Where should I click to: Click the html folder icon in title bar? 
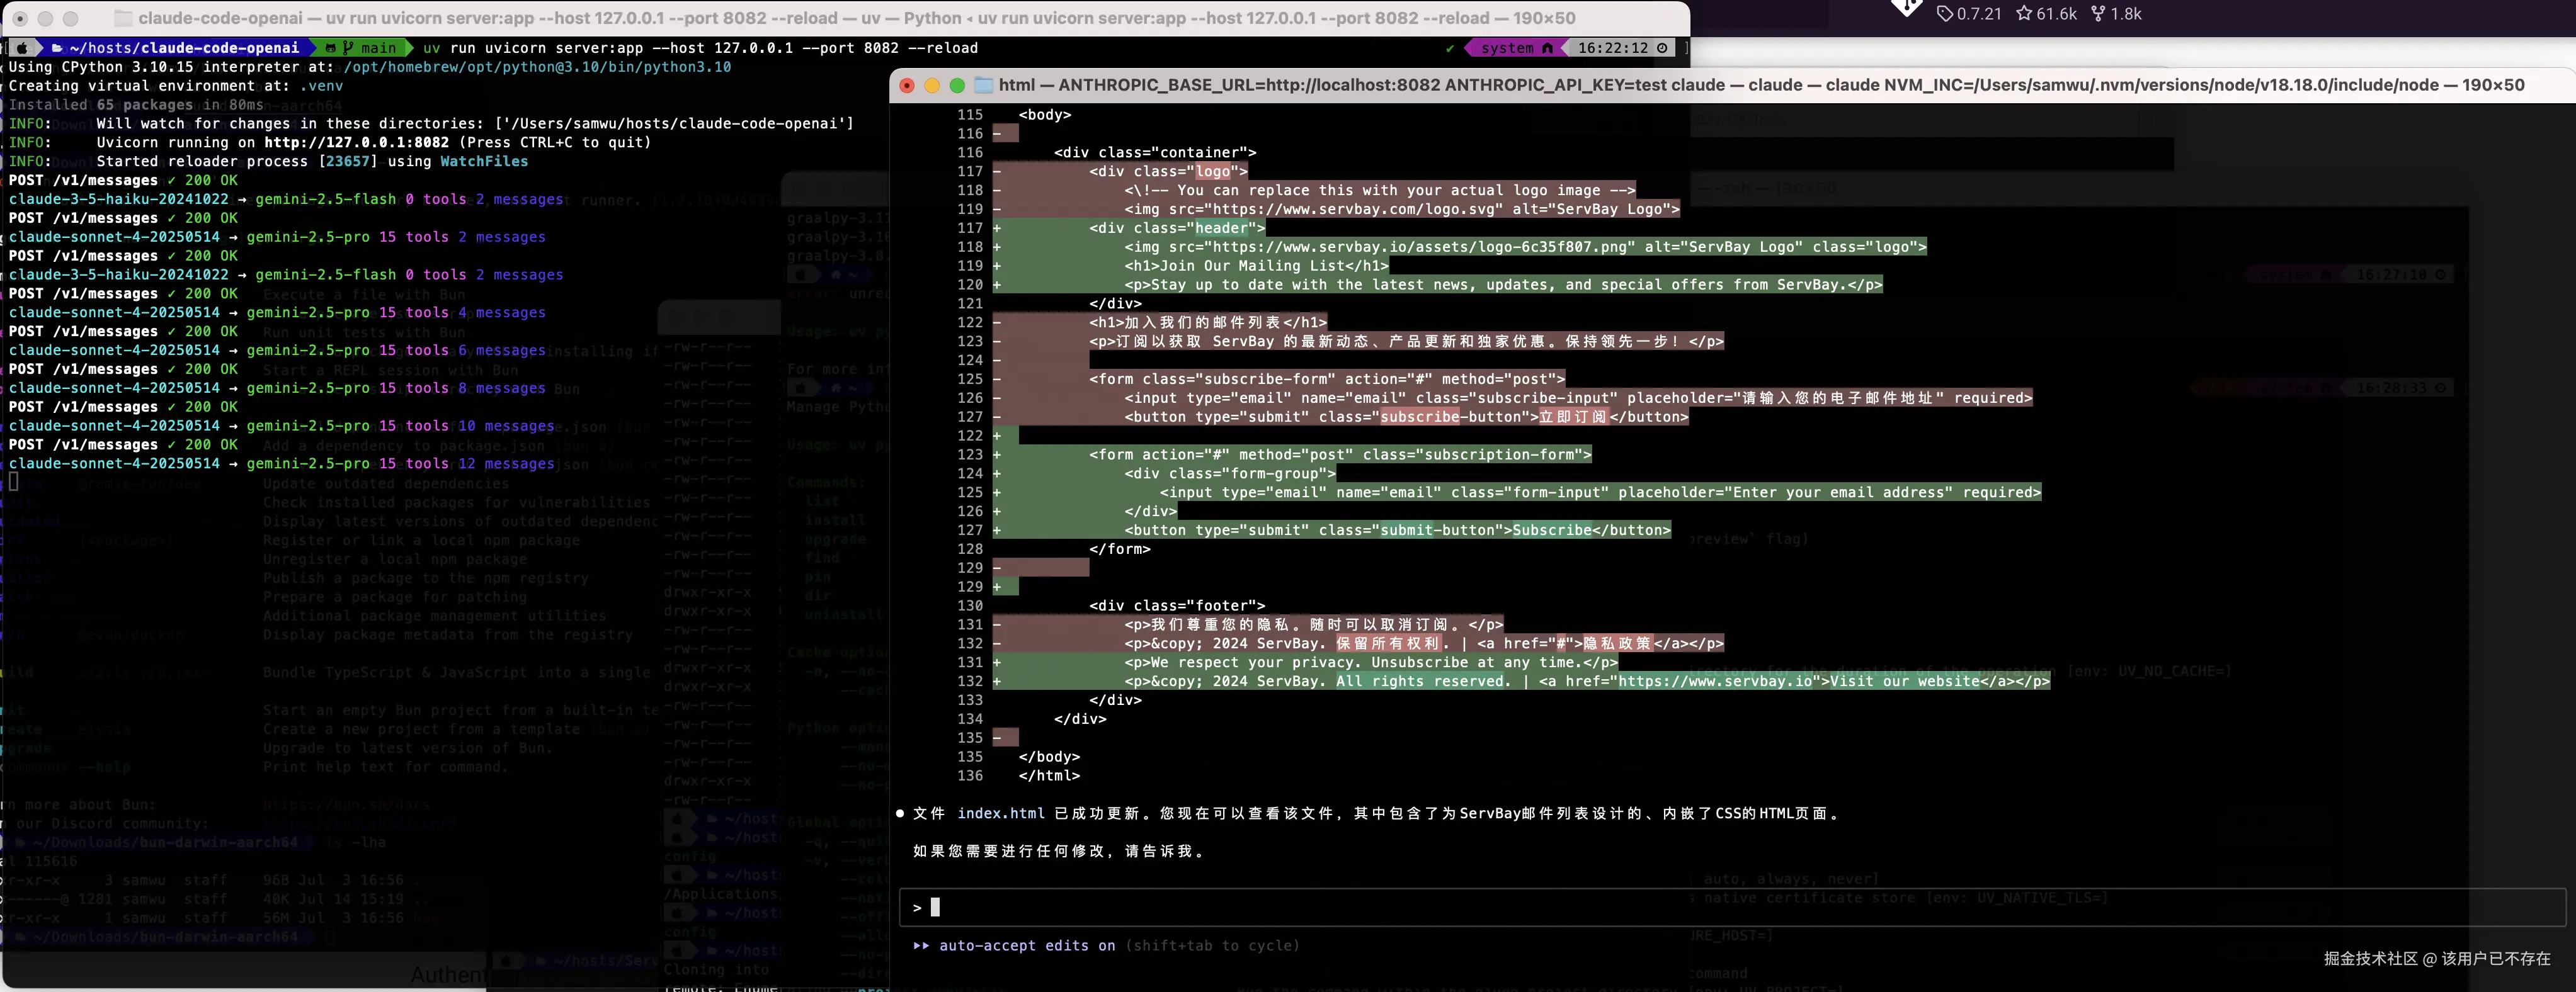click(984, 85)
